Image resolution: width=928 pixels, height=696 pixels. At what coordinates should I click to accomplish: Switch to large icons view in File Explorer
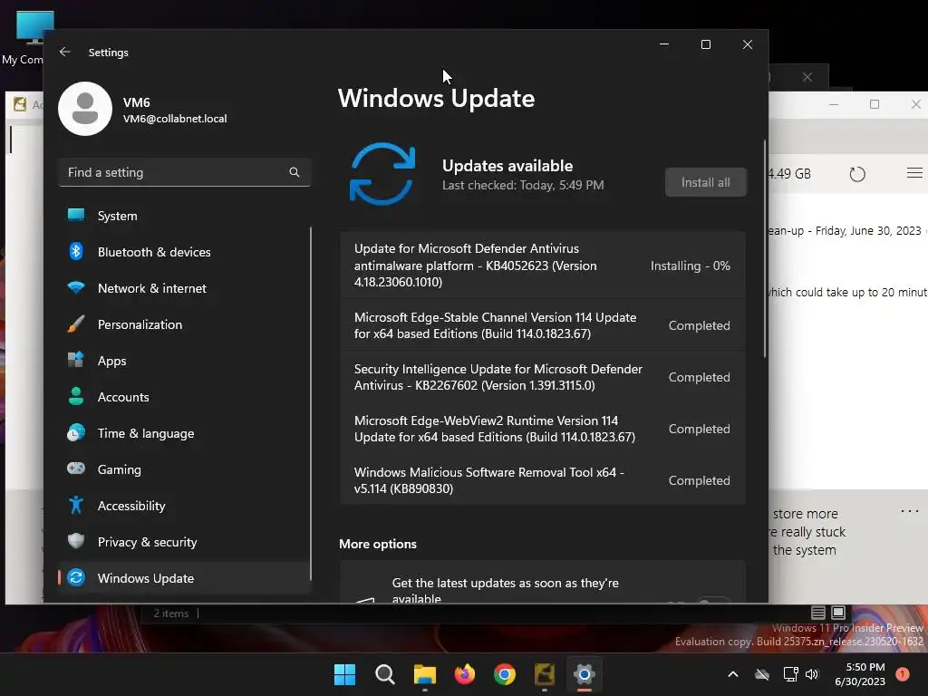[838, 613]
